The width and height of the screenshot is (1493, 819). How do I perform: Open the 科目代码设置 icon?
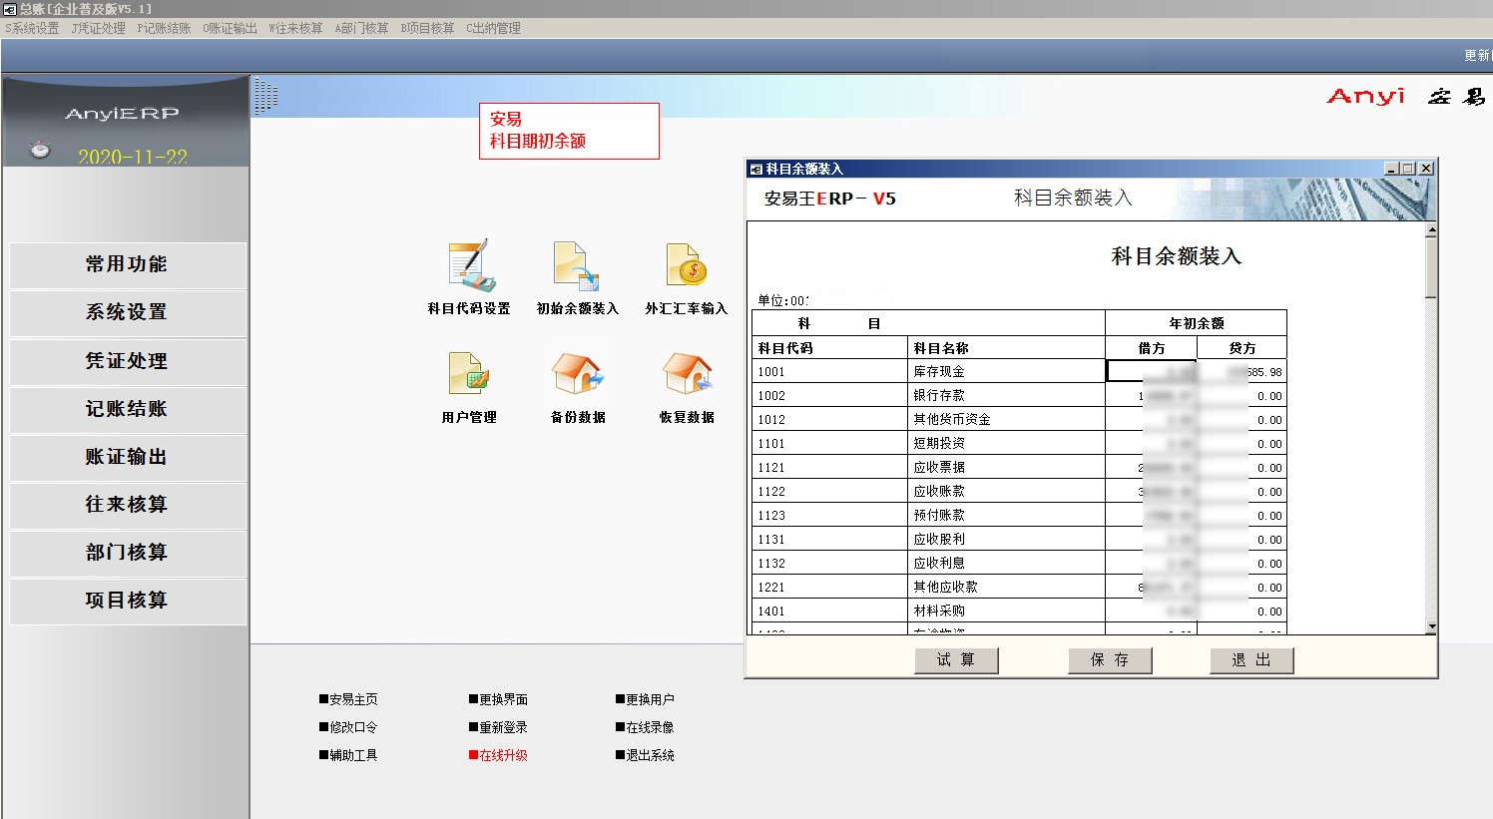tap(469, 266)
